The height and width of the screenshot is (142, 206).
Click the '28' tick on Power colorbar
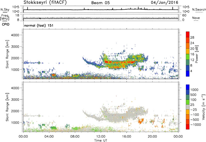192,37
